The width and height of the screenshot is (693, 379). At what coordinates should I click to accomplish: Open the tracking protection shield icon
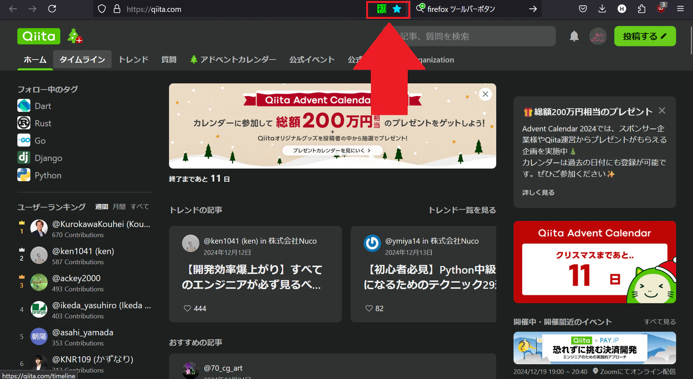(x=102, y=9)
